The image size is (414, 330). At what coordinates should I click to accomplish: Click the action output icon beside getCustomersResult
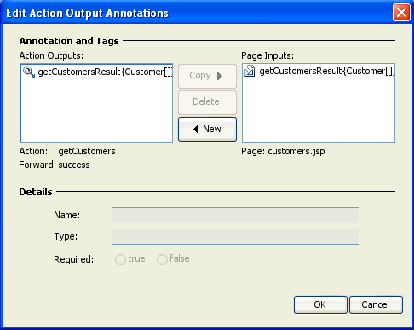29,72
